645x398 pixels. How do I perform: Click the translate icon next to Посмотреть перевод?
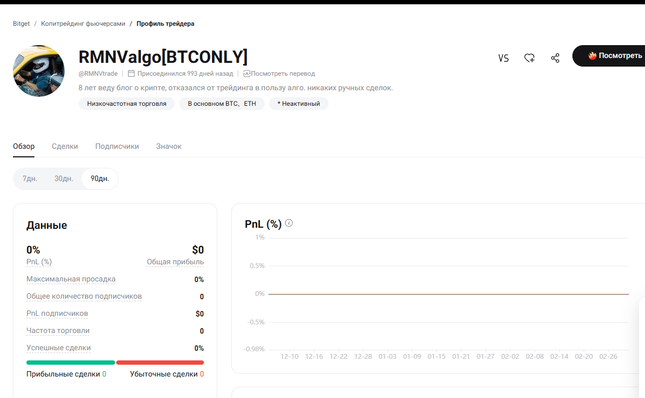247,74
